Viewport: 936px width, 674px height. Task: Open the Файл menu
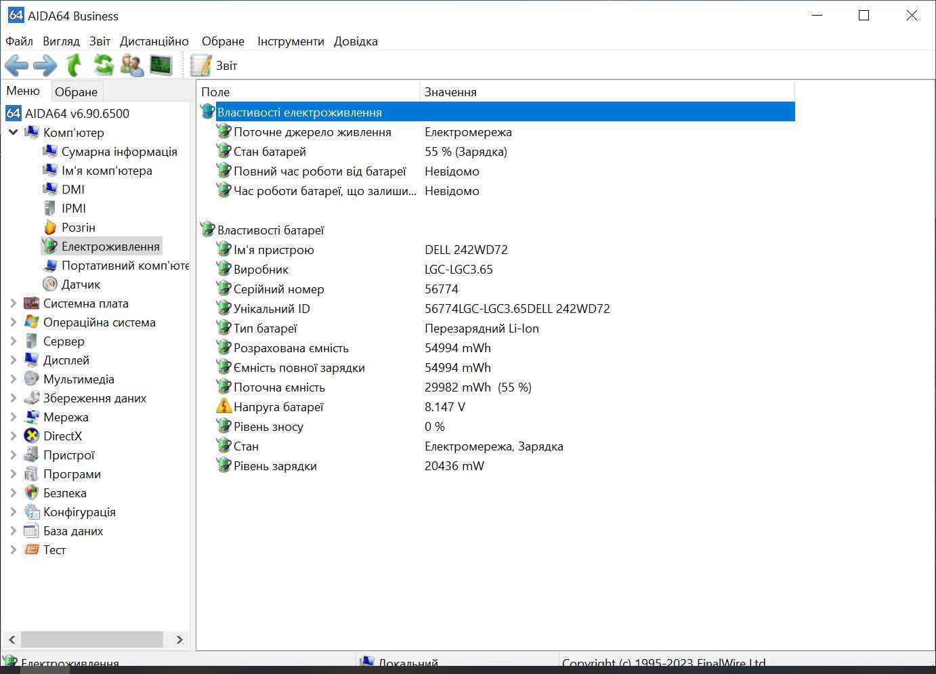[x=19, y=41]
